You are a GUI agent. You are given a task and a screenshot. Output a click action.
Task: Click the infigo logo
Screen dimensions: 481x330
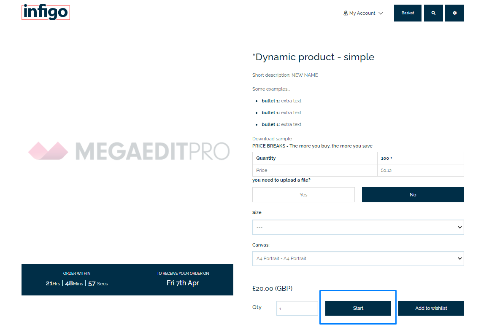point(46,12)
